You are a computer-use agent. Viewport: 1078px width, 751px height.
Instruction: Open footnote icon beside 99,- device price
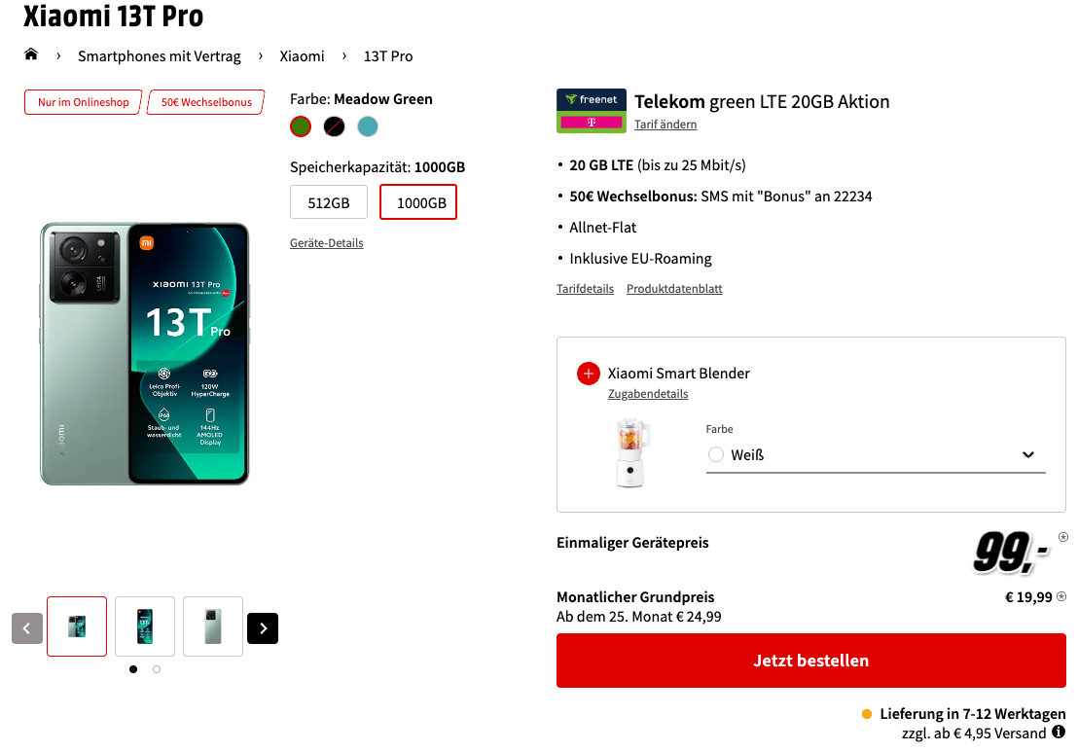[x=1062, y=537]
